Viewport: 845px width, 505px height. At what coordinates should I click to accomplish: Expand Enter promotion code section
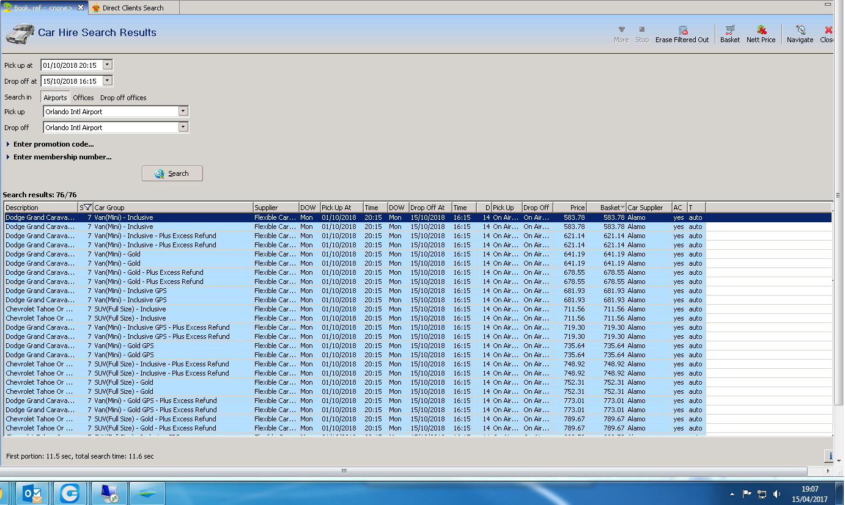pyautogui.click(x=50, y=144)
